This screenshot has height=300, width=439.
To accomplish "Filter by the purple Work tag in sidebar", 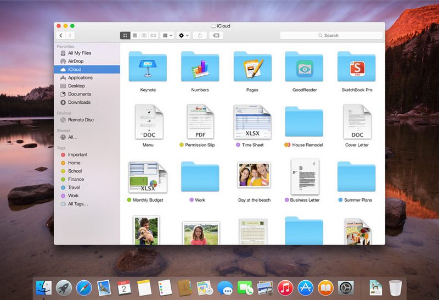I will pyautogui.click(x=87, y=196).
